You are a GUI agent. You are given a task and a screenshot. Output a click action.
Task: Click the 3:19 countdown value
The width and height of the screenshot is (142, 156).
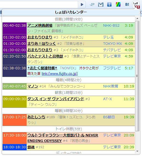coord(129,26)
